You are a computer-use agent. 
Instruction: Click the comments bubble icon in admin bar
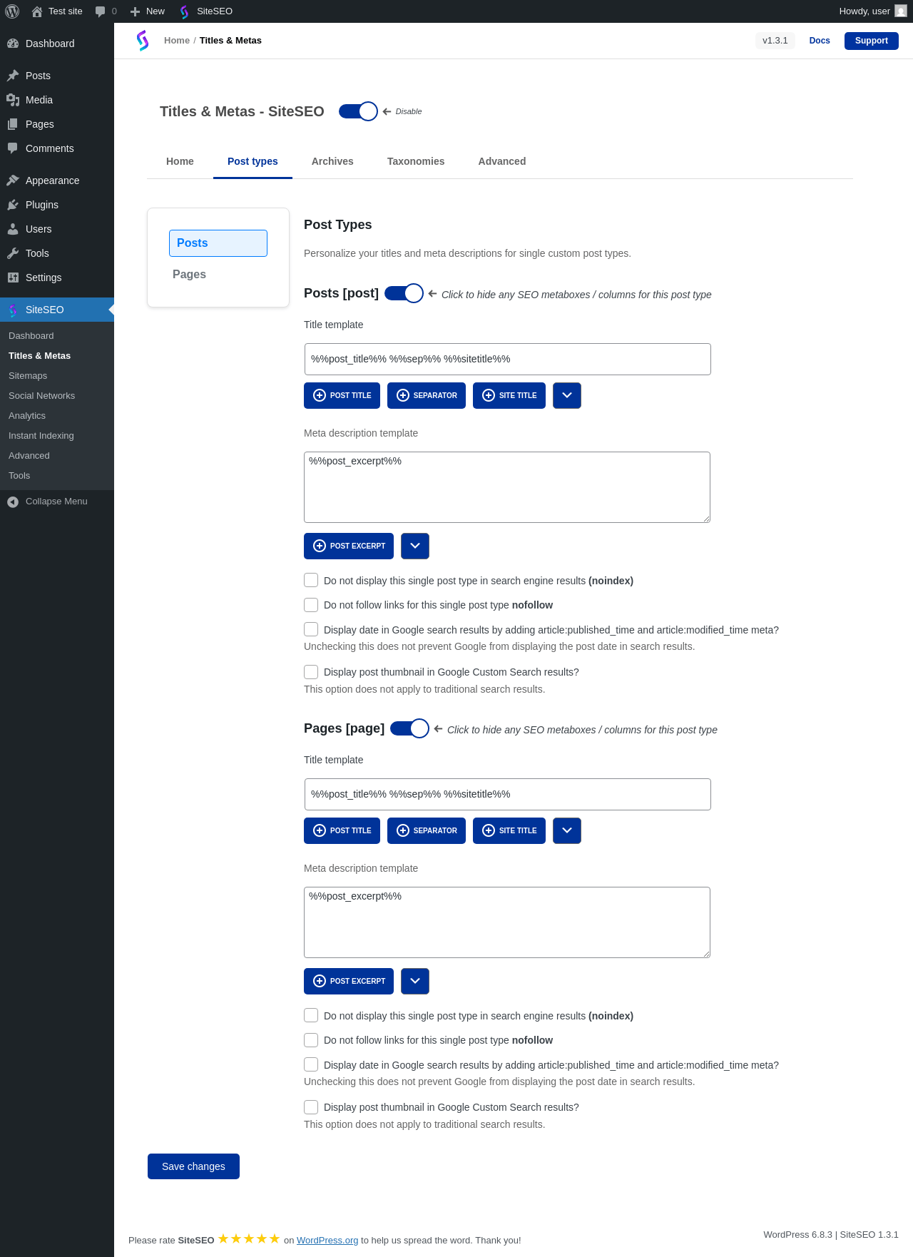(101, 11)
